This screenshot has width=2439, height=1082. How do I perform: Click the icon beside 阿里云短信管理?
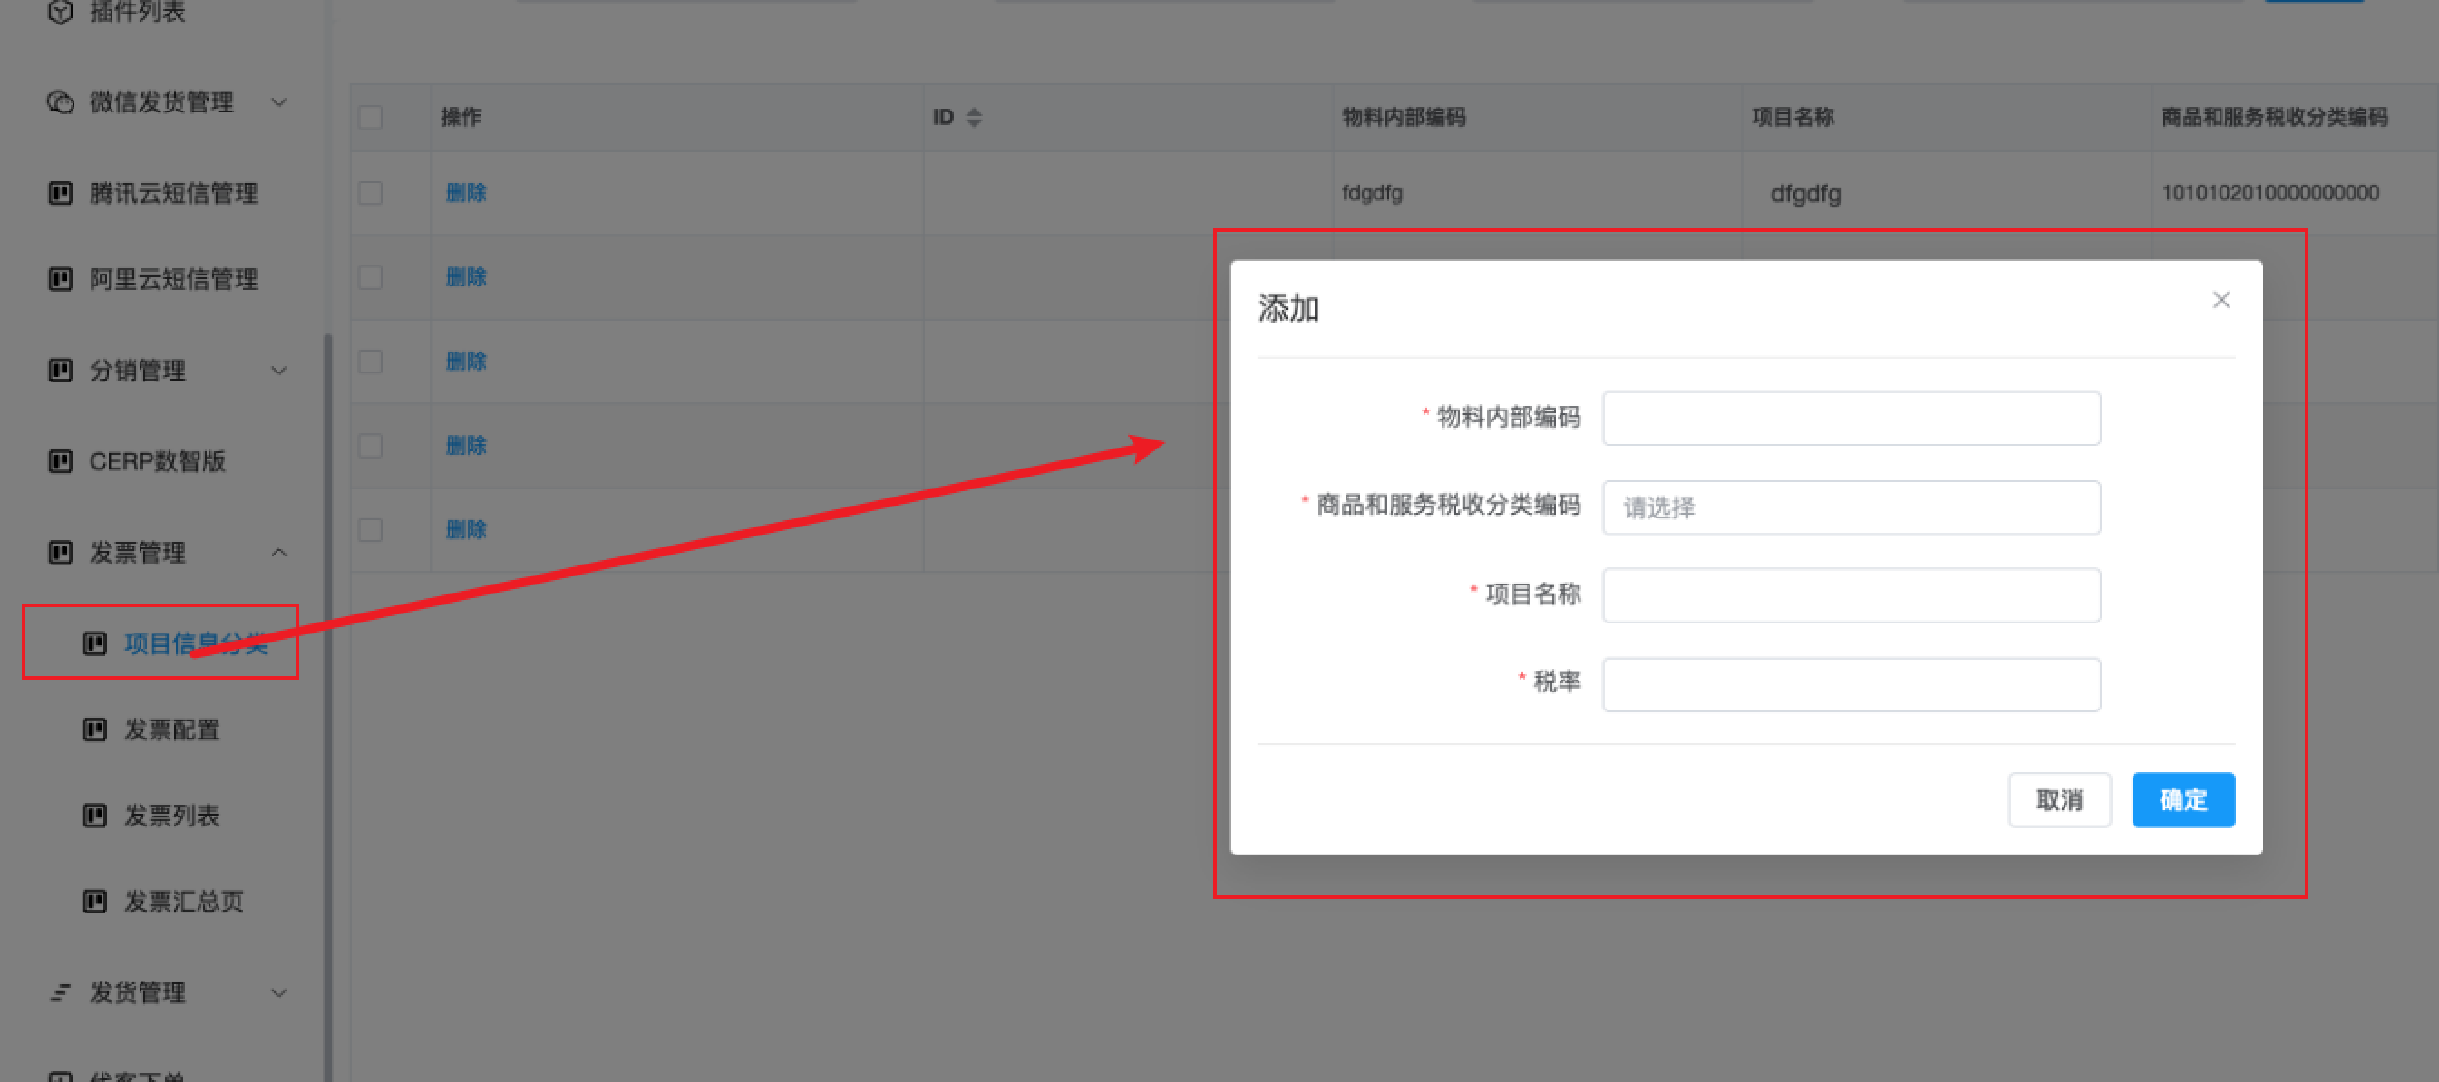point(61,279)
